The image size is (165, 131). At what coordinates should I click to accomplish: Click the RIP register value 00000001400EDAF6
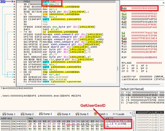tap(144, 57)
